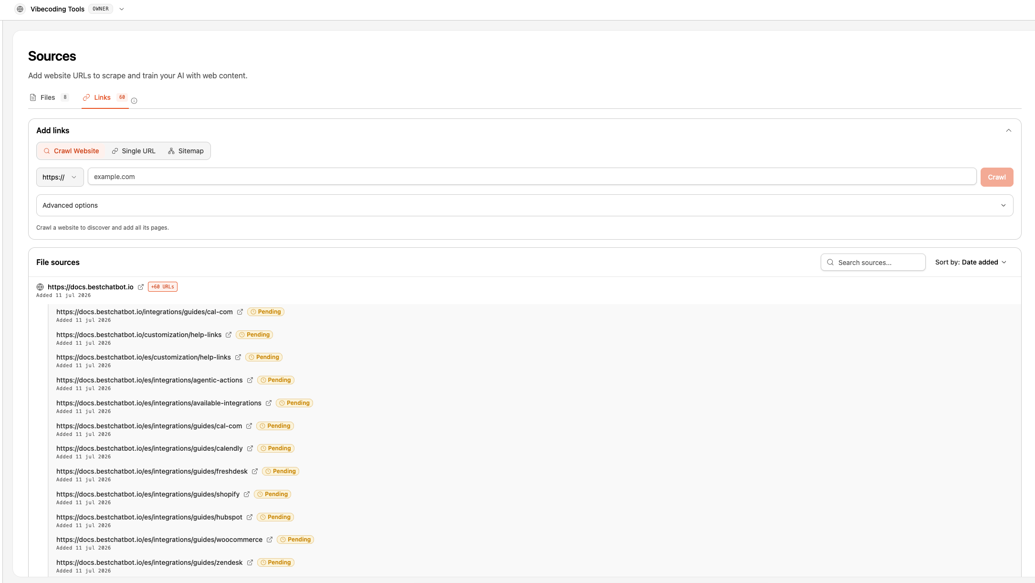
Task: Click the link icon on Single URL
Action: pyautogui.click(x=115, y=151)
